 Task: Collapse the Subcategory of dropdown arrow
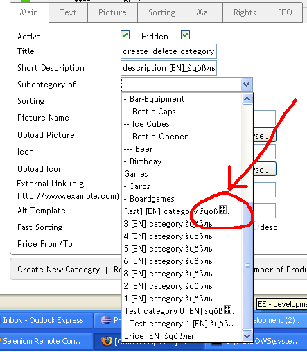pos(247,85)
